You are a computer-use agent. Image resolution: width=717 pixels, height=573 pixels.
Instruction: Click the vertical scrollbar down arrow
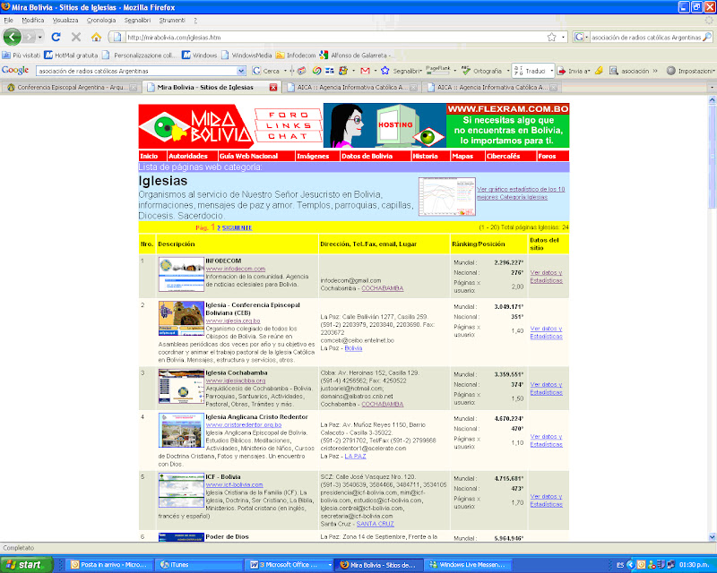pyautogui.click(x=712, y=537)
